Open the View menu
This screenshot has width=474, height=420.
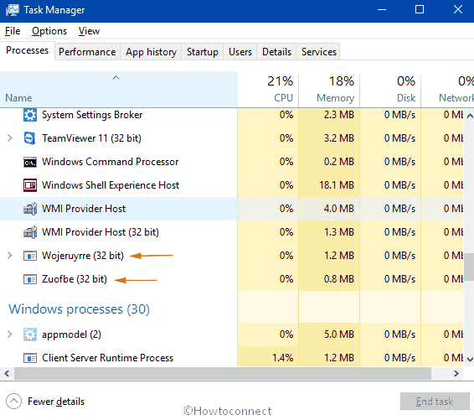click(89, 31)
